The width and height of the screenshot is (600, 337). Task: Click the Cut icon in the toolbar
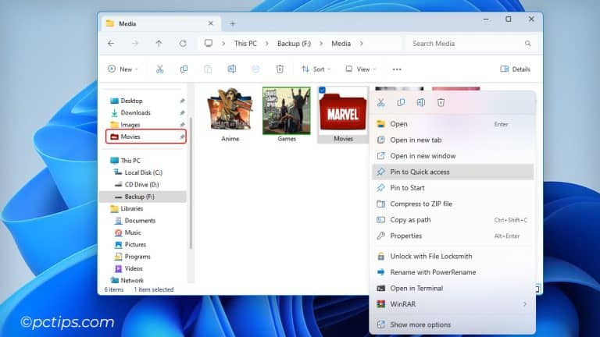click(x=159, y=69)
